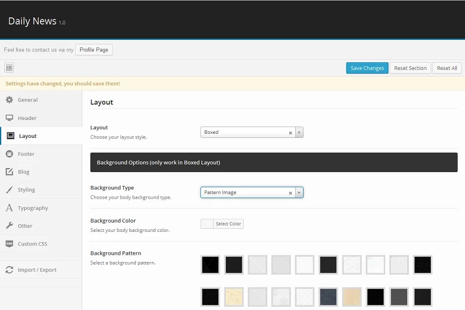This screenshot has width=465, height=310.
Task: Click the Typography letter icon
Action: 9,208
